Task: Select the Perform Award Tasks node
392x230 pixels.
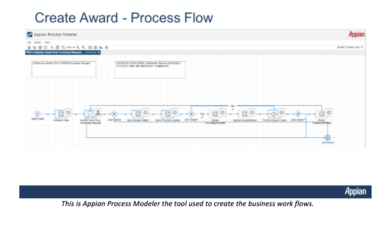Action: [x=274, y=114]
